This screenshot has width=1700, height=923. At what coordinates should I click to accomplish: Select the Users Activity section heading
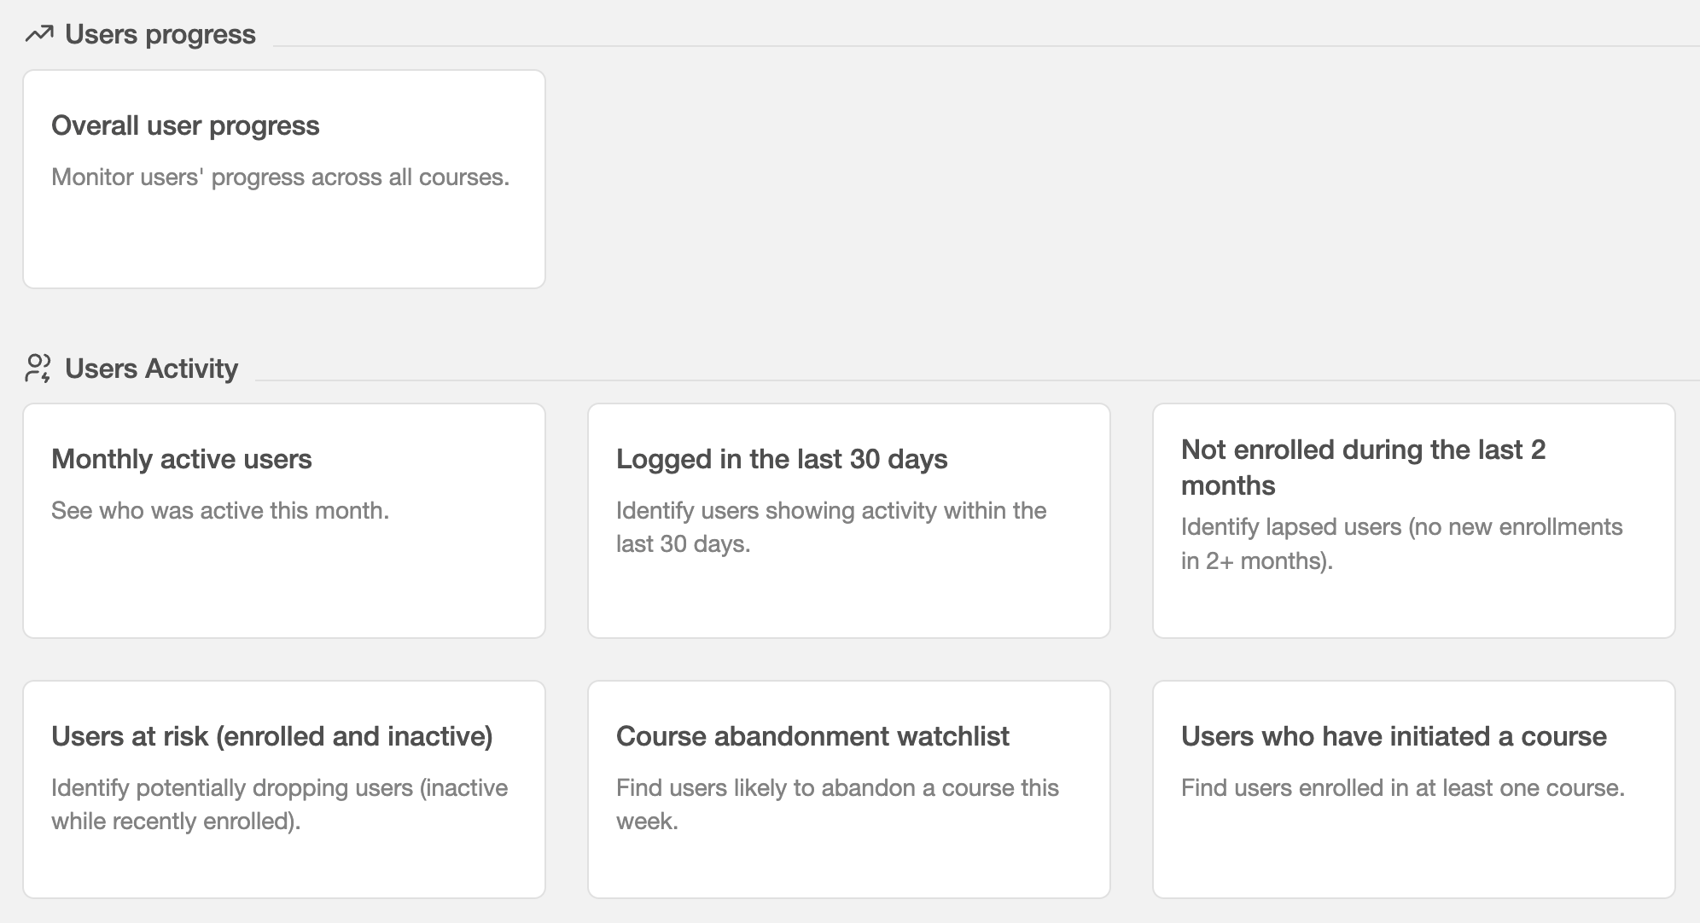coord(151,369)
